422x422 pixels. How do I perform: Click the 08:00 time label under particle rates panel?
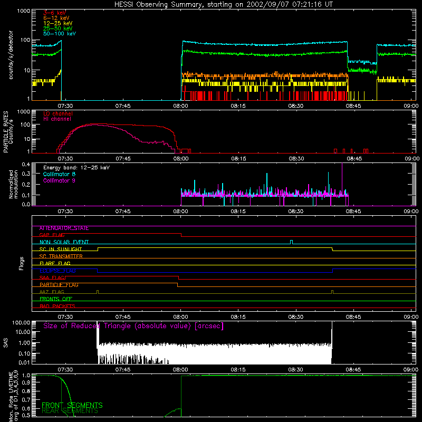coord(180,159)
